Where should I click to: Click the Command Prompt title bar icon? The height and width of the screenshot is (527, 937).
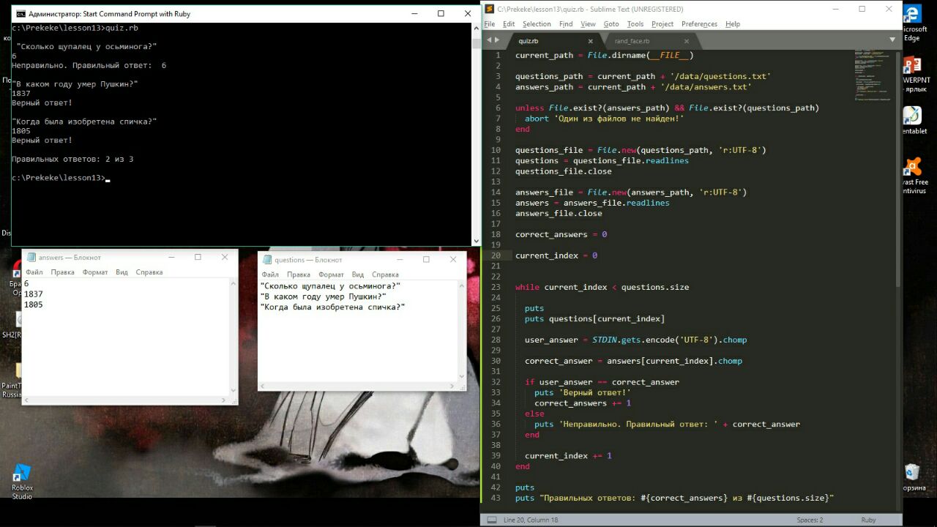(x=20, y=14)
